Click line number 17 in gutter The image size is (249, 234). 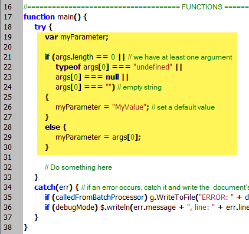[x=8, y=17]
